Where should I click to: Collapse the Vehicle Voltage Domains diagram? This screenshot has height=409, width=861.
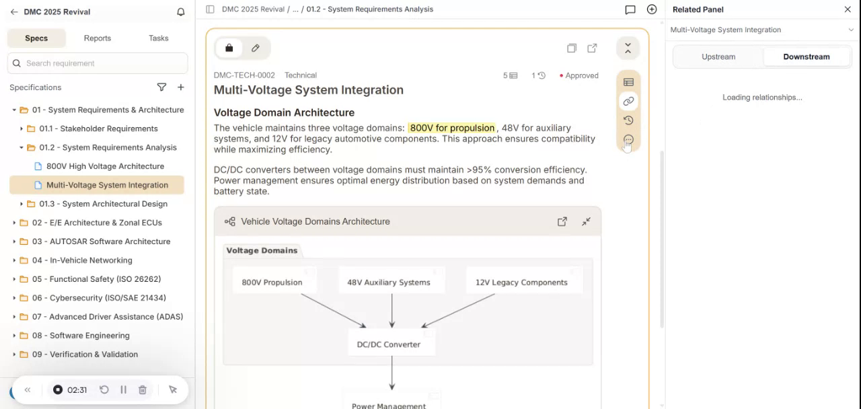tap(587, 221)
